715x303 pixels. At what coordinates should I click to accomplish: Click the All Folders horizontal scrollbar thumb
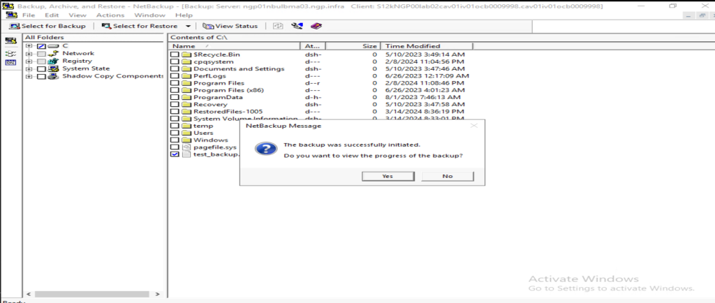[x=91, y=295]
